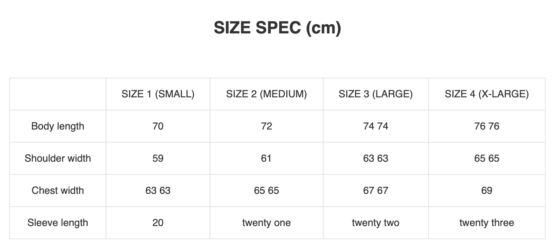Click the SIZE 4 (X-LARGE) column header
The image size is (555, 249).
tap(487, 94)
